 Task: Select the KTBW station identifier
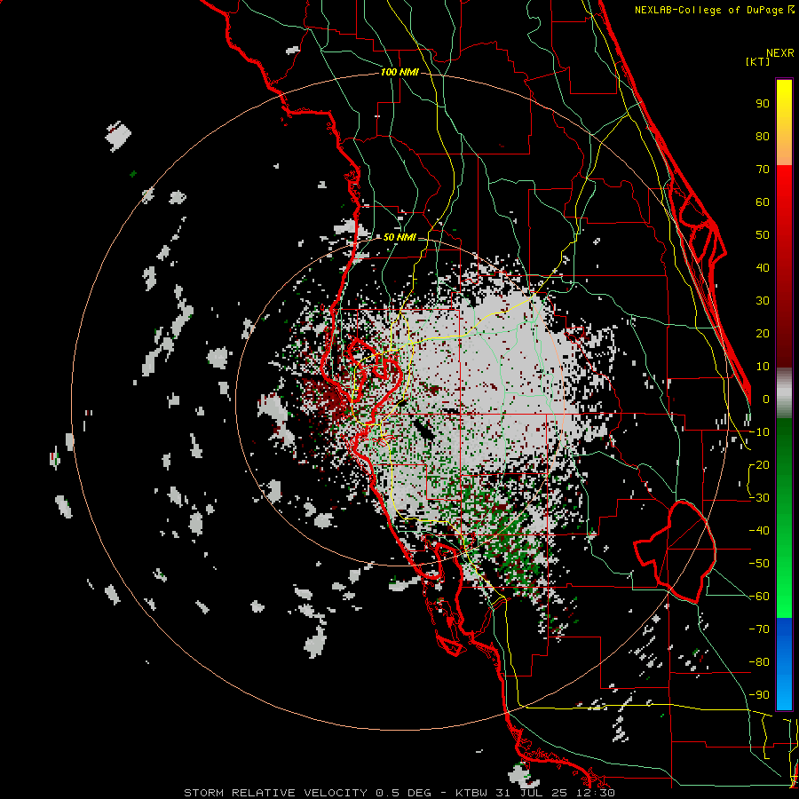pyautogui.click(x=472, y=793)
